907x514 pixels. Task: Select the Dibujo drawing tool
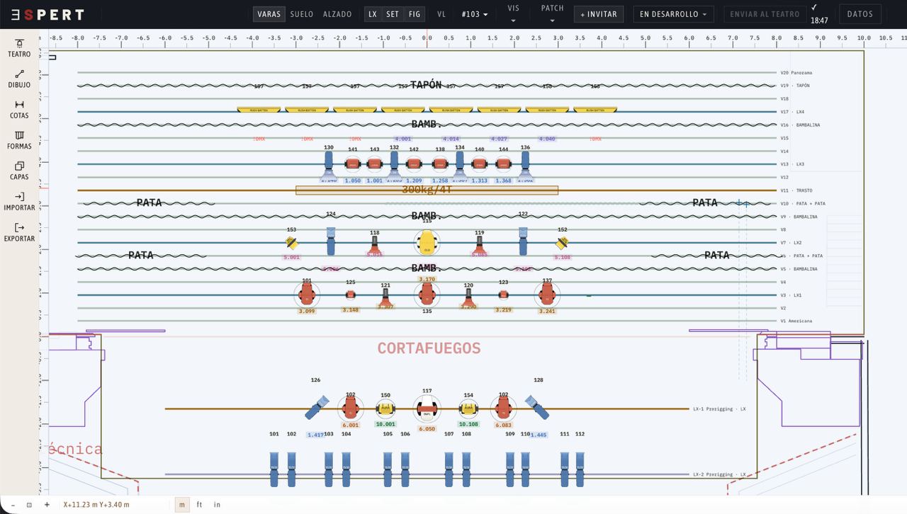(x=19, y=79)
